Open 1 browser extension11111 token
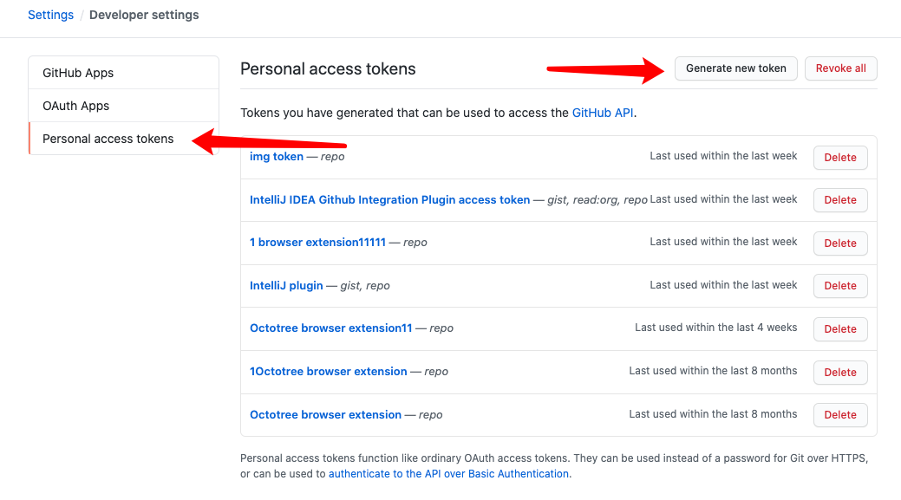 click(317, 243)
